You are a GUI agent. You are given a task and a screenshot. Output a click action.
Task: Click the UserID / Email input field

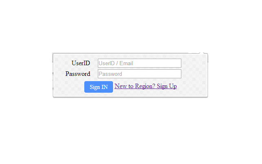[x=140, y=63]
